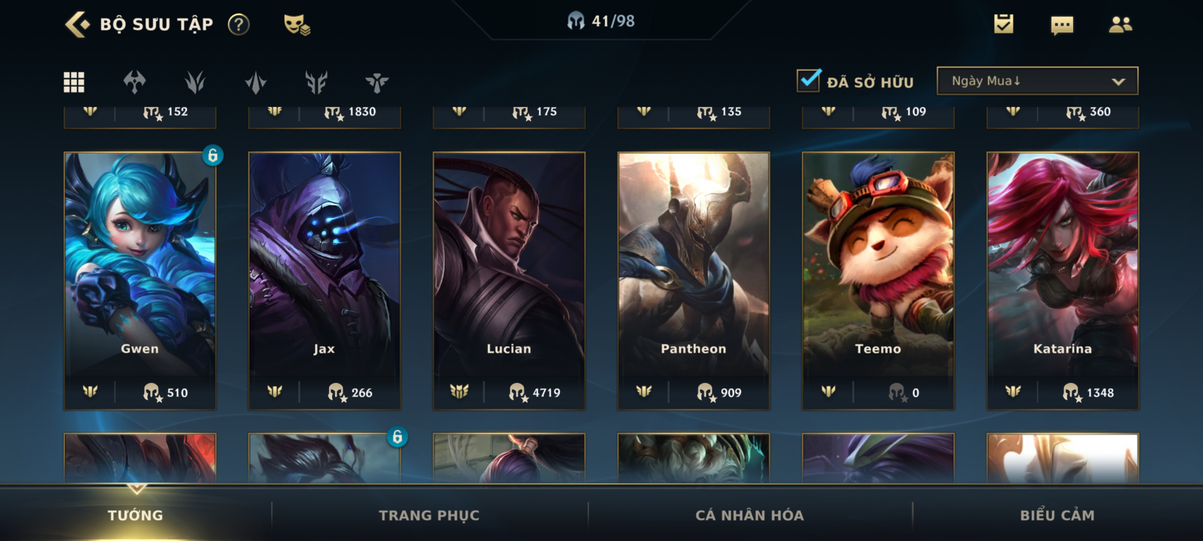Select the TƯỚNG tab

(135, 515)
